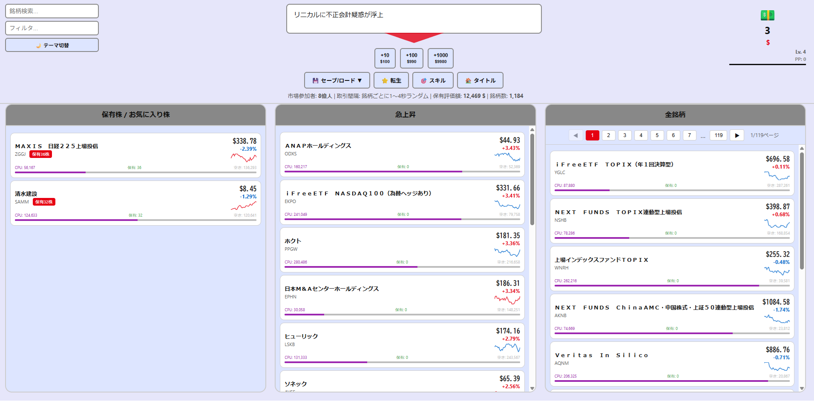Image resolution: width=814 pixels, height=401 pixels.
Task: Select iFreeETF TOPIX card in 全銘柄
Action: tap(672, 173)
